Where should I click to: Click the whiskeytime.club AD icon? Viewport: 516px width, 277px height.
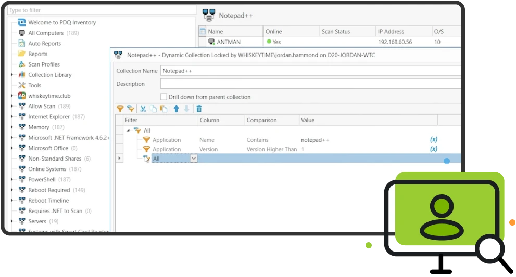[22, 96]
